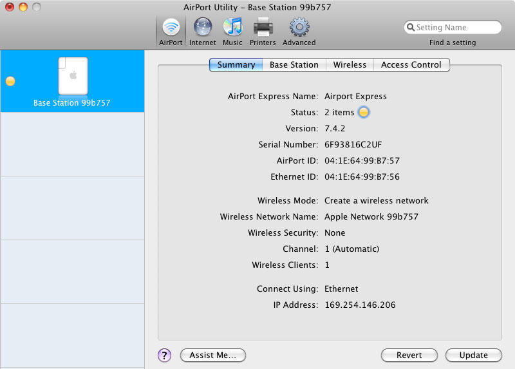Click the AirPort Express Name value 'Airport Express'

[x=355, y=97]
